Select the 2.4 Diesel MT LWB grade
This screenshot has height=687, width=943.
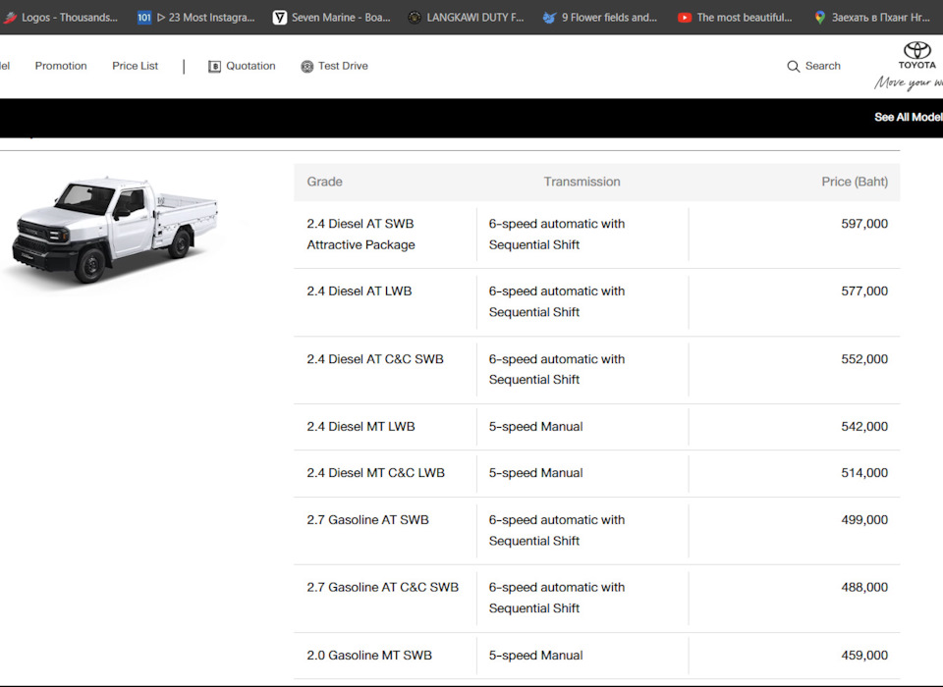pyautogui.click(x=361, y=426)
